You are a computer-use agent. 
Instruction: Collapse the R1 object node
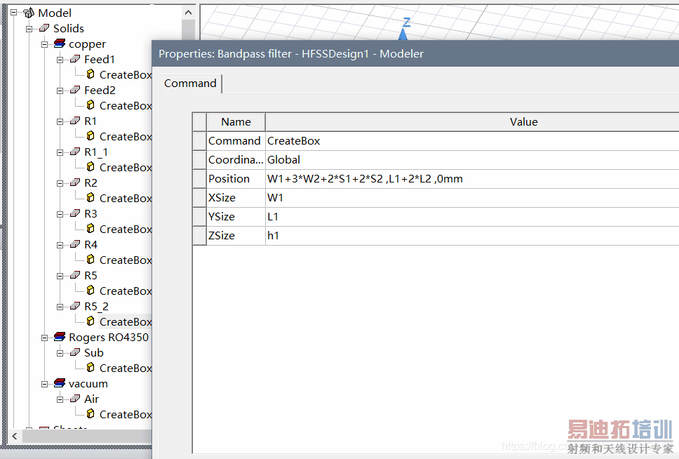tap(60, 122)
